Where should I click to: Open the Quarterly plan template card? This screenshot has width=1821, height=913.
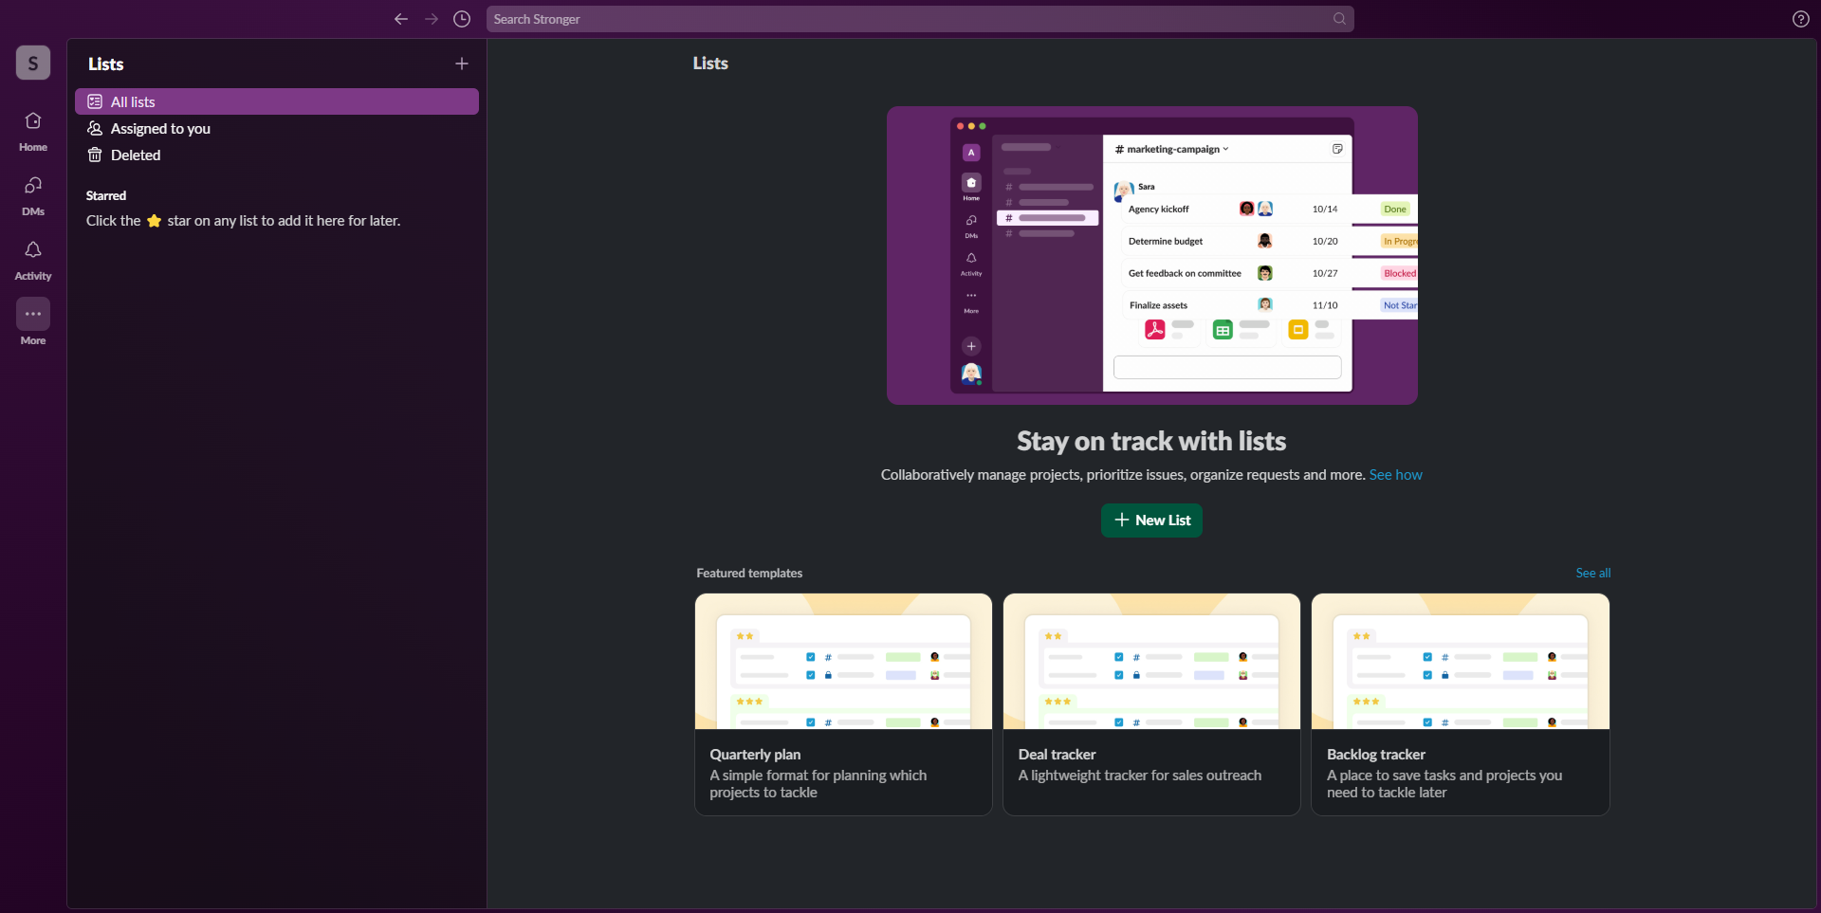pos(843,704)
